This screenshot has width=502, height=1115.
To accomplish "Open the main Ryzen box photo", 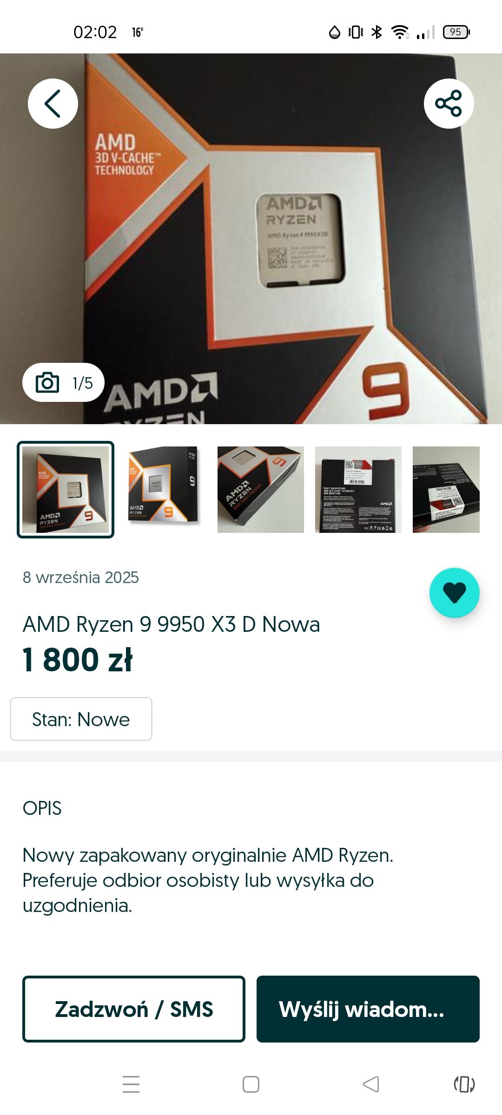I will [251, 239].
